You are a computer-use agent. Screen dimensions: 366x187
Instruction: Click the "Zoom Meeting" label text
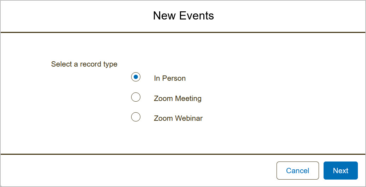pos(178,98)
